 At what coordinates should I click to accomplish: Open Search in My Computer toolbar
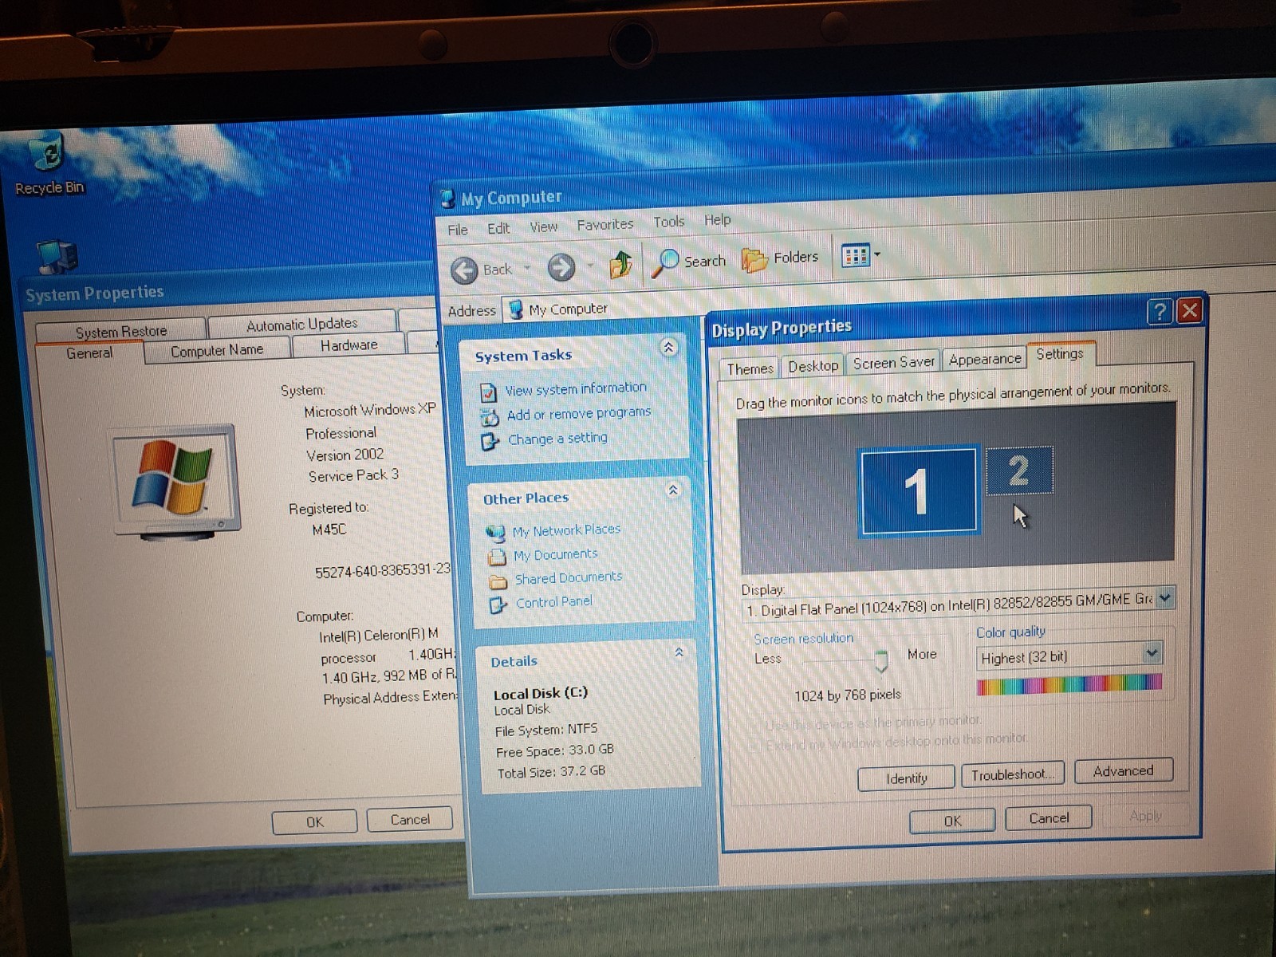coord(689,262)
